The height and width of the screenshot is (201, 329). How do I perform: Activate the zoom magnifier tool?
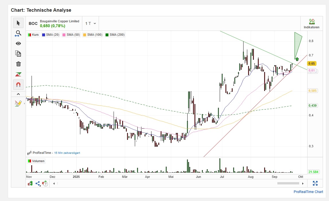tap(18, 33)
